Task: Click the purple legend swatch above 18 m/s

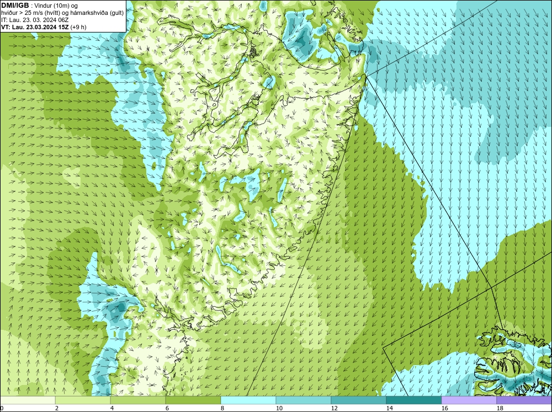Action: pos(524,400)
